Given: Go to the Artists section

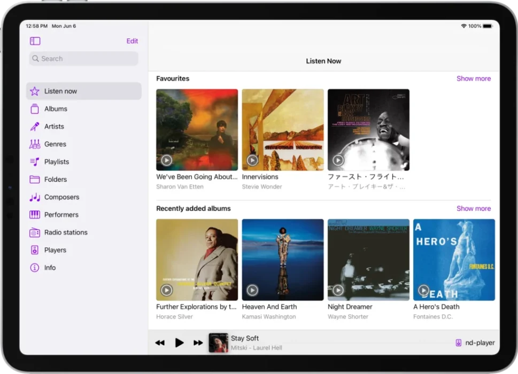Looking at the screenshot, I should (83, 127).
